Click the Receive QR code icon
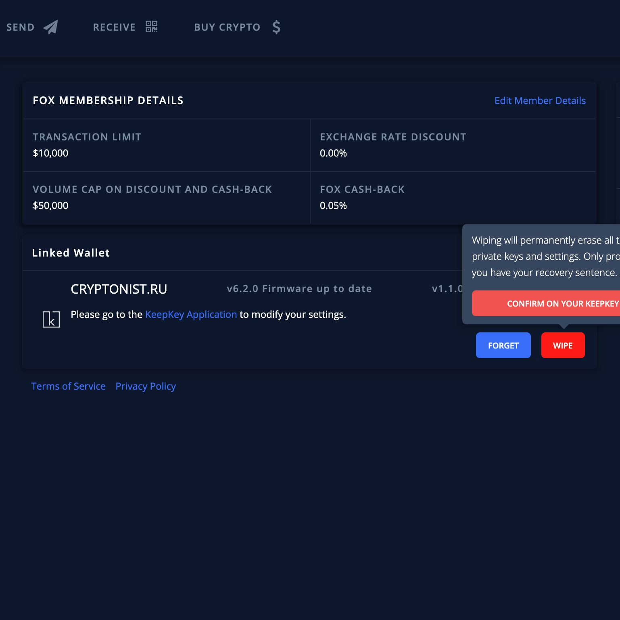The image size is (620, 620). [x=152, y=27]
